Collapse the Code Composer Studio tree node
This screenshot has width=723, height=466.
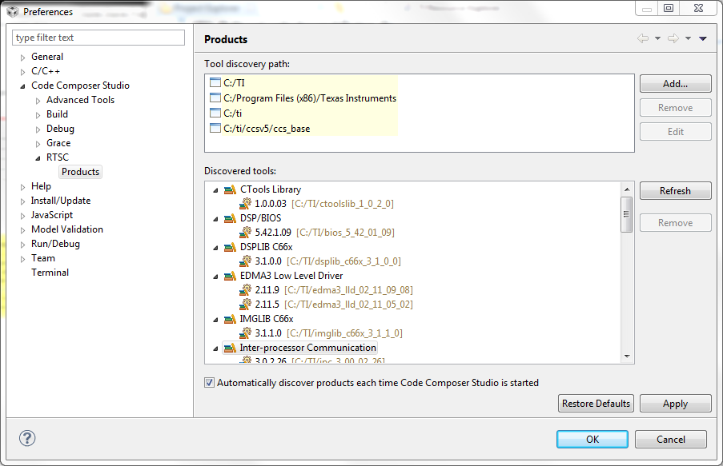point(23,86)
